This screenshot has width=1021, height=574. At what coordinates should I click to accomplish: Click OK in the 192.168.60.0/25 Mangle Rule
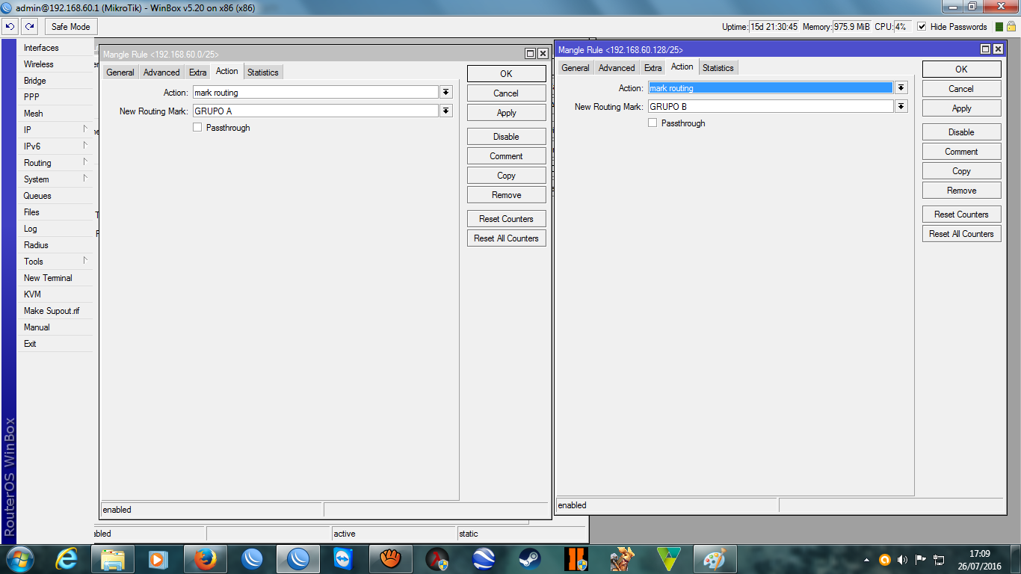506,74
